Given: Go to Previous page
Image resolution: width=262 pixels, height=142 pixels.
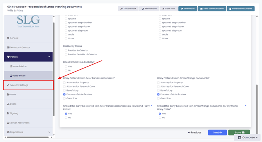Looking at the screenshot, I should (195, 133).
